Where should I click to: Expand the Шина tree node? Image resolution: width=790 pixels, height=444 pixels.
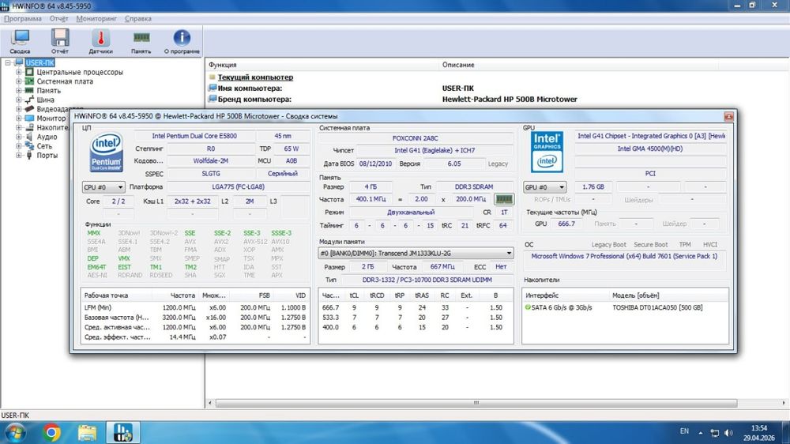click(19, 100)
